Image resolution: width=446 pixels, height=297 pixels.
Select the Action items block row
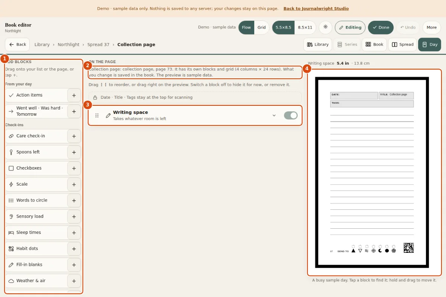pos(36,95)
